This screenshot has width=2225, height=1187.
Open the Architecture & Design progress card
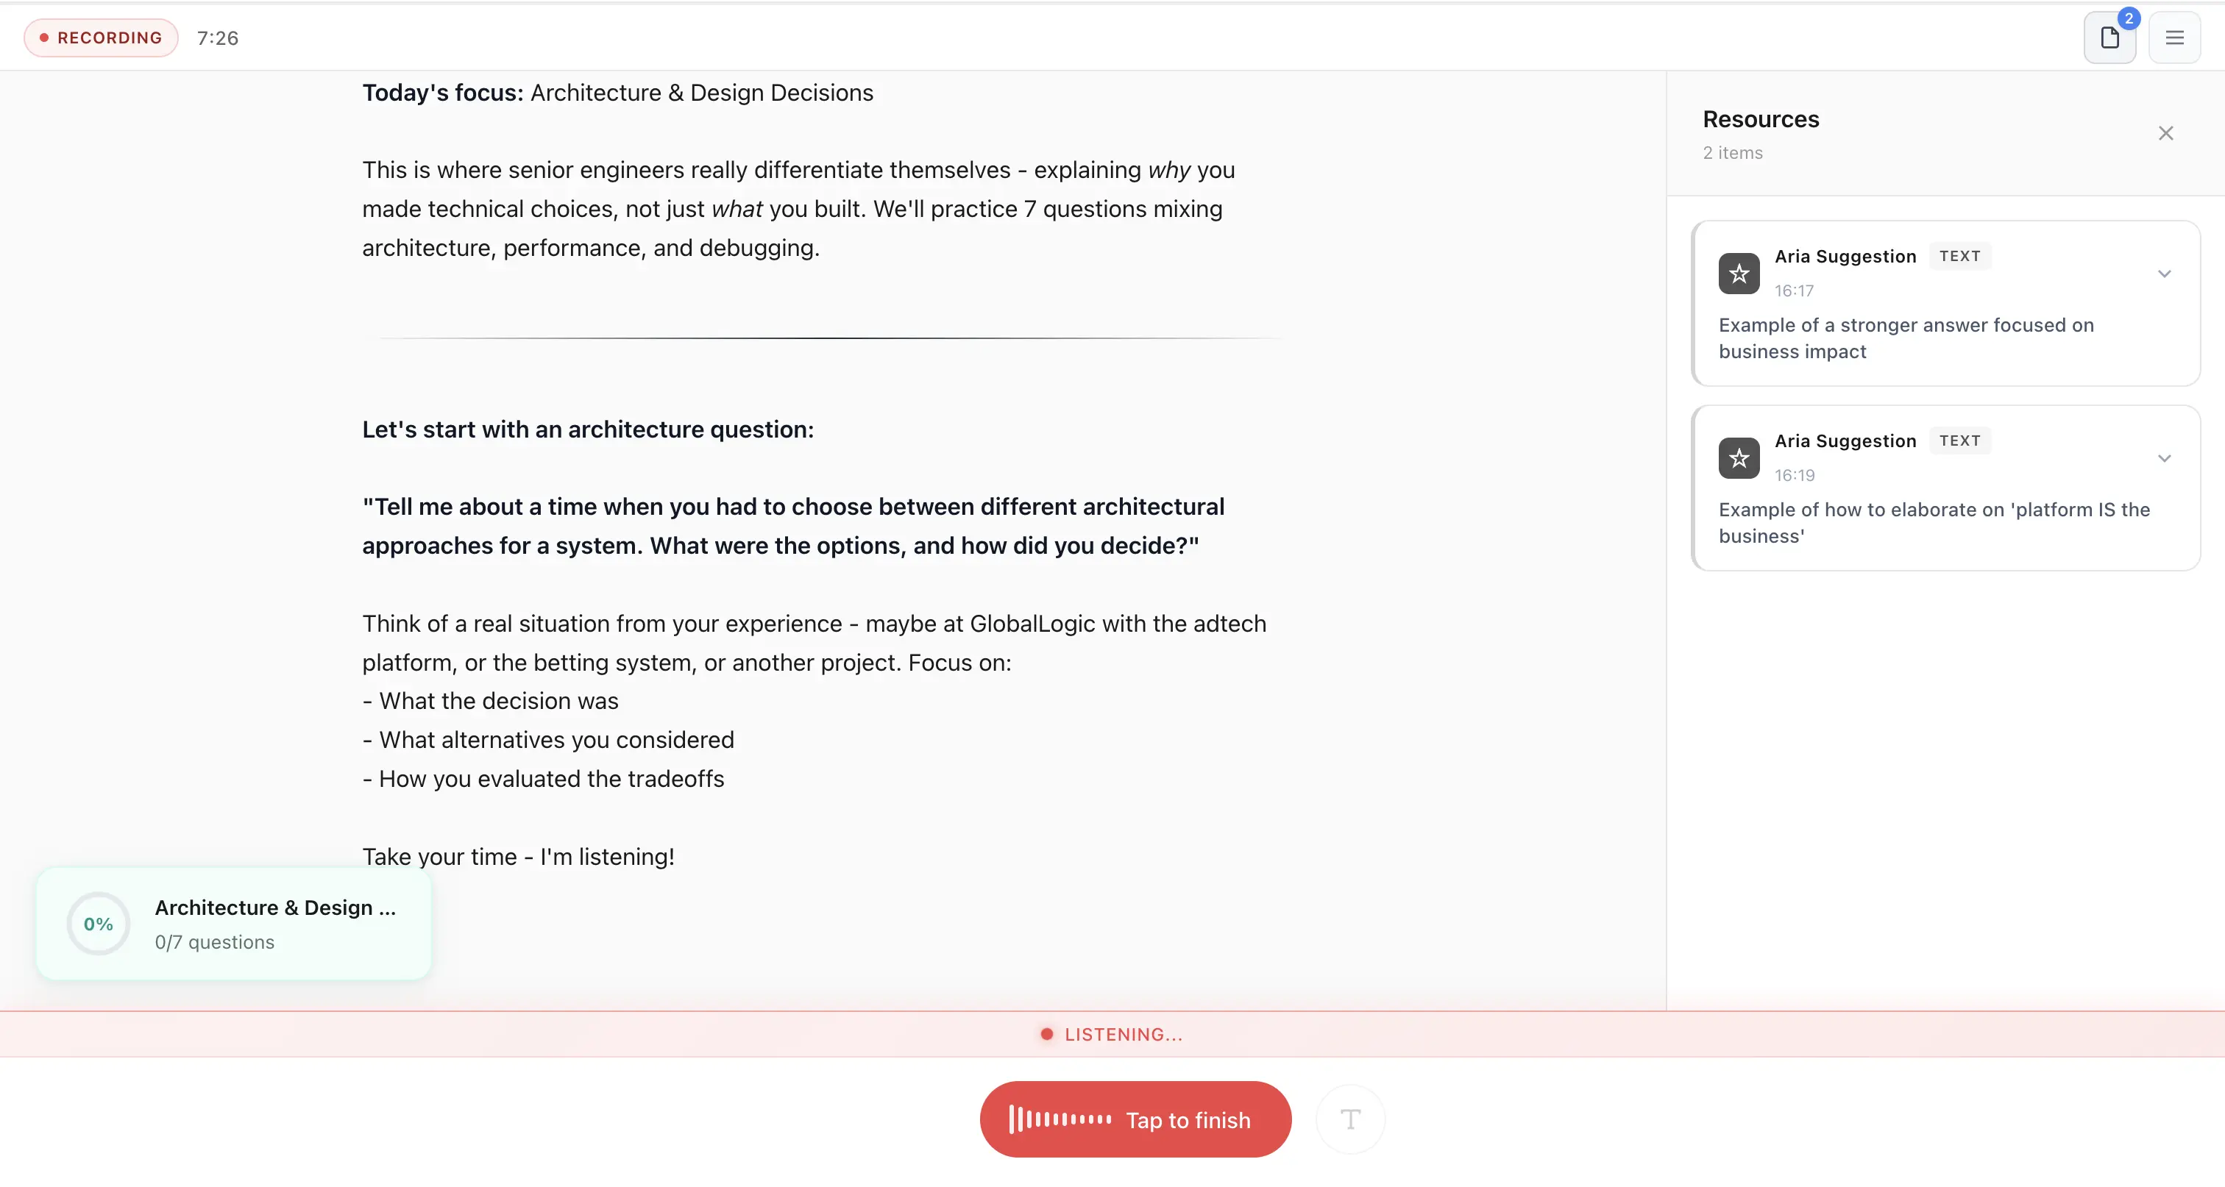274,924
